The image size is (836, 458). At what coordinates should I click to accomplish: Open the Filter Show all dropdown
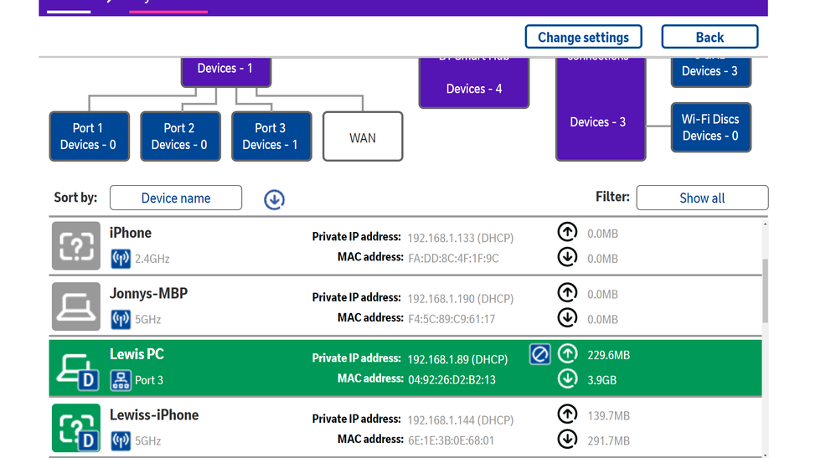click(x=701, y=198)
